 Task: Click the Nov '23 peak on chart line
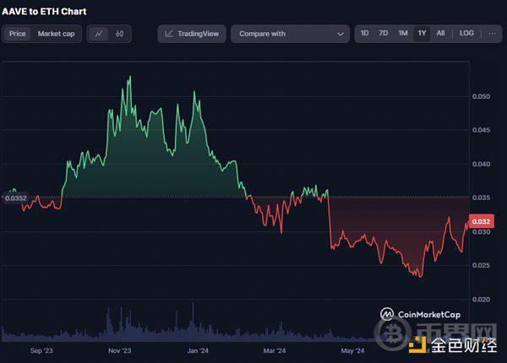128,78
